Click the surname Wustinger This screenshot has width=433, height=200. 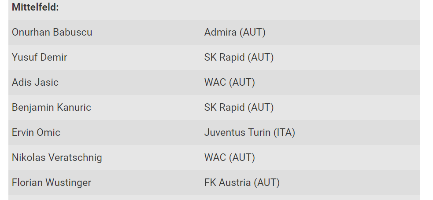point(68,183)
